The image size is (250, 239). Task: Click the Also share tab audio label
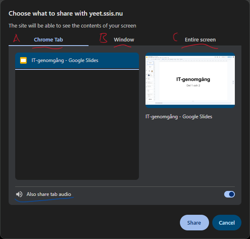tap(49, 194)
